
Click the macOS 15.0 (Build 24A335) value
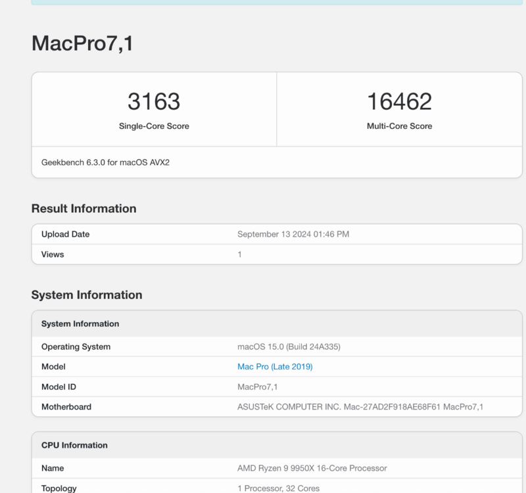pos(289,346)
